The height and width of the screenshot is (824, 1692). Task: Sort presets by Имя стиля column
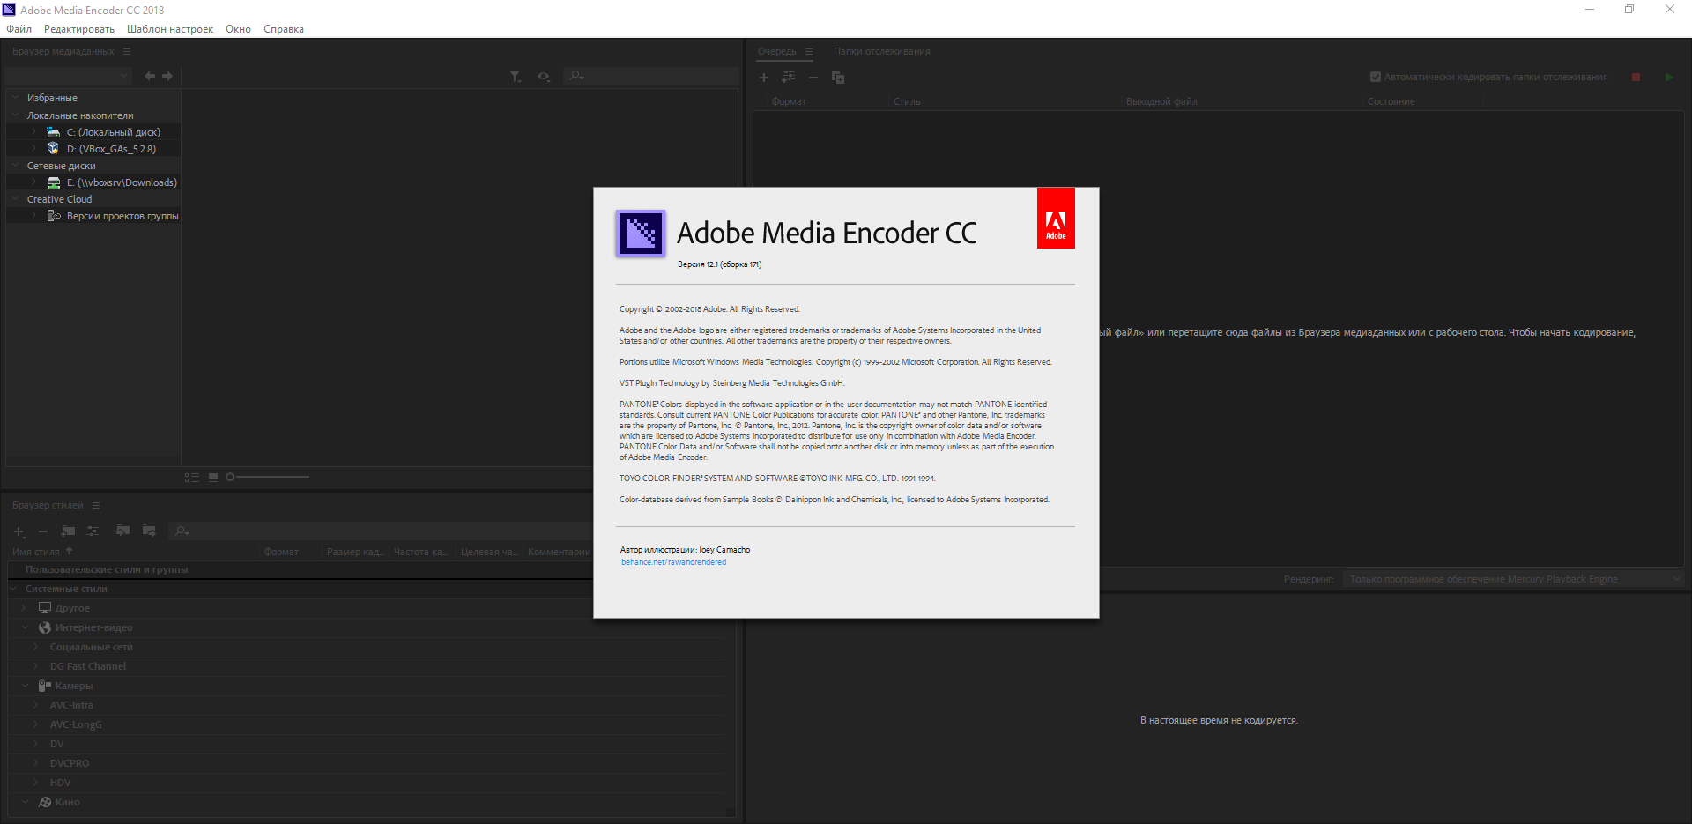coord(36,552)
